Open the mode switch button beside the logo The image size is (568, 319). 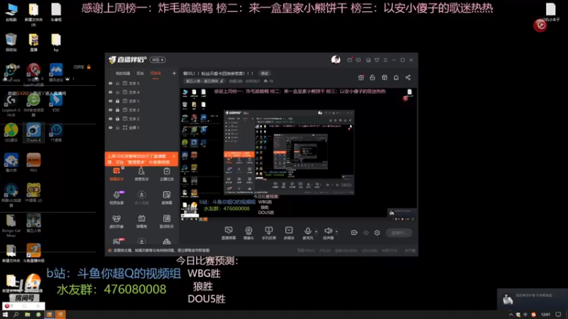click(158, 60)
